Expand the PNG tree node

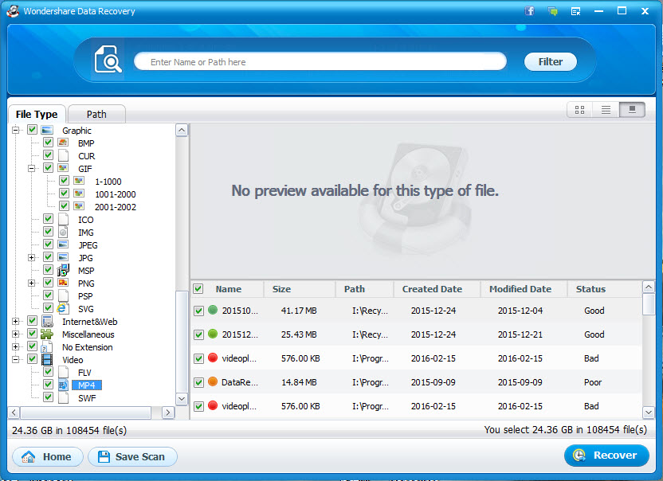pos(31,283)
